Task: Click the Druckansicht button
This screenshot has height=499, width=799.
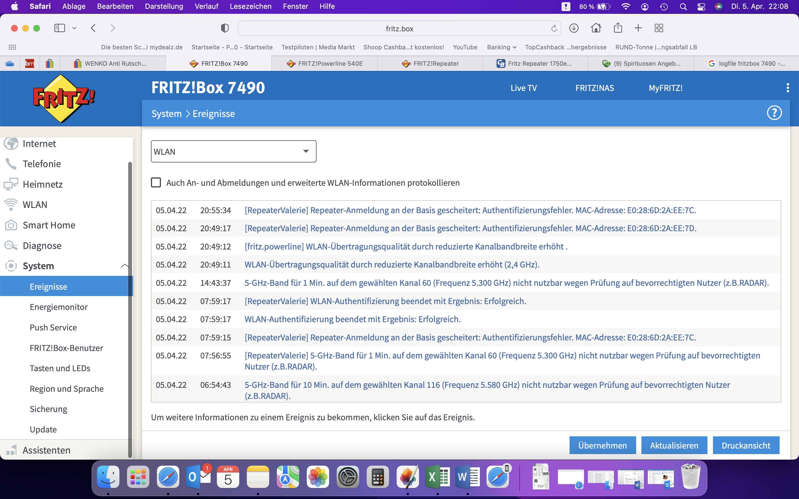Action: [746, 445]
